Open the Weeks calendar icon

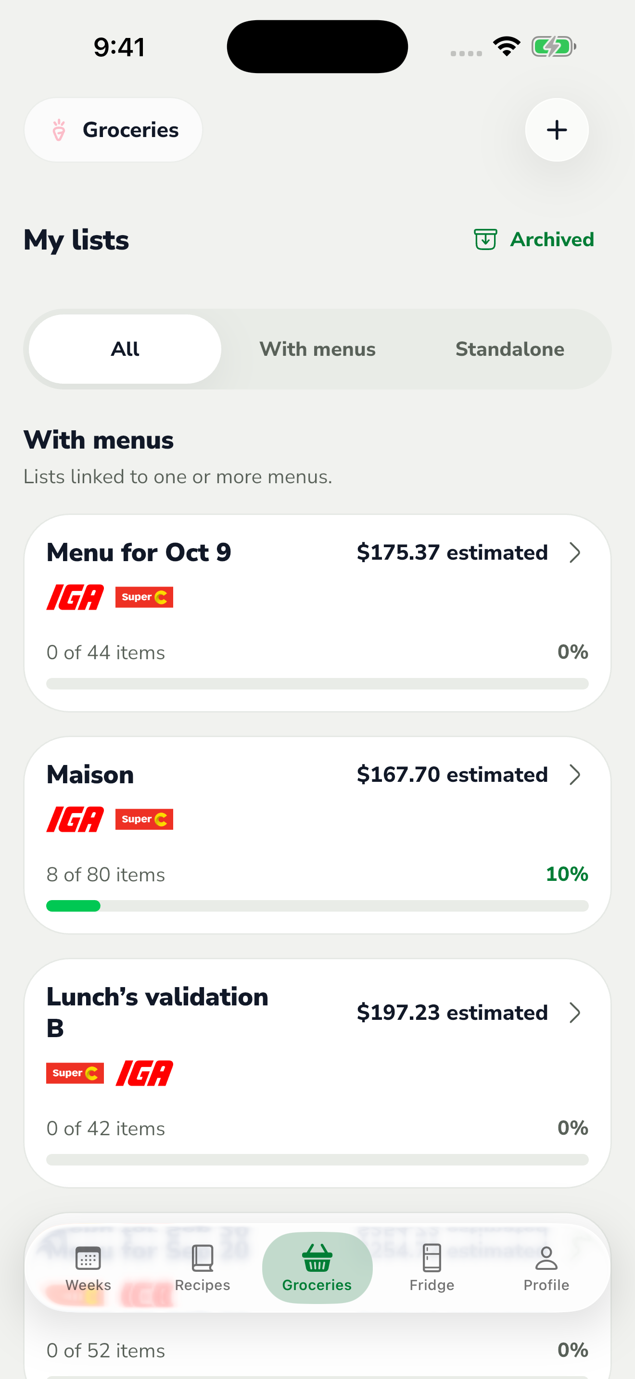[x=89, y=1258]
